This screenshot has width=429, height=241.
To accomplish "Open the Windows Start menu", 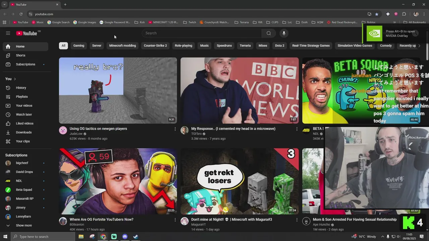I will pos(5,237).
